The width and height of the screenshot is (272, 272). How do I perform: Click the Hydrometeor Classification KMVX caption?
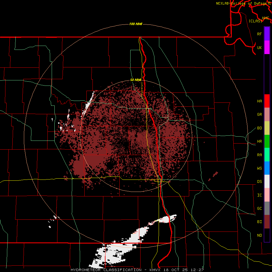pos(137,270)
